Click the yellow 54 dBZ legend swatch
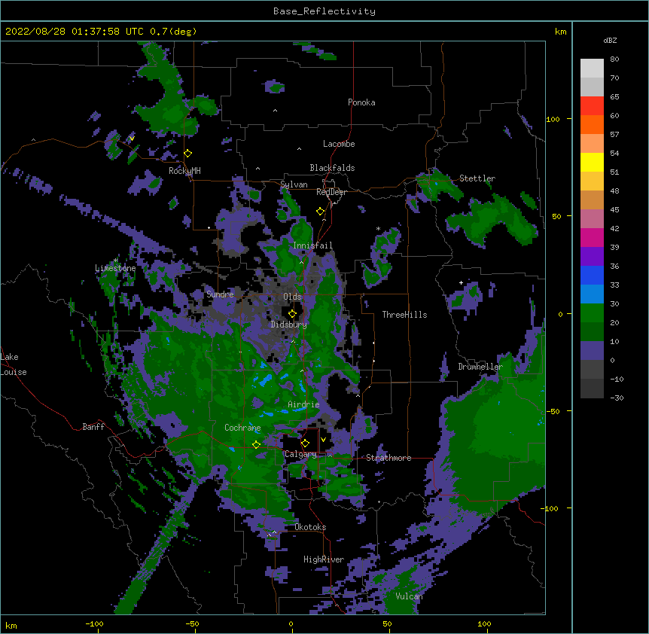The height and width of the screenshot is (634, 649). pyautogui.click(x=592, y=162)
